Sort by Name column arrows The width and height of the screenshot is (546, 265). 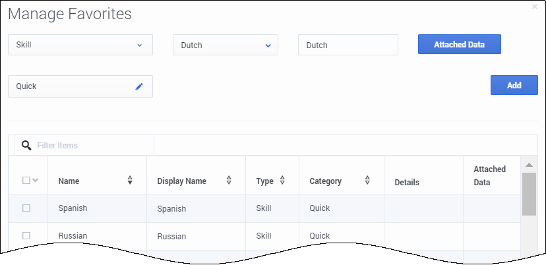pyautogui.click(x=130, y=180)
